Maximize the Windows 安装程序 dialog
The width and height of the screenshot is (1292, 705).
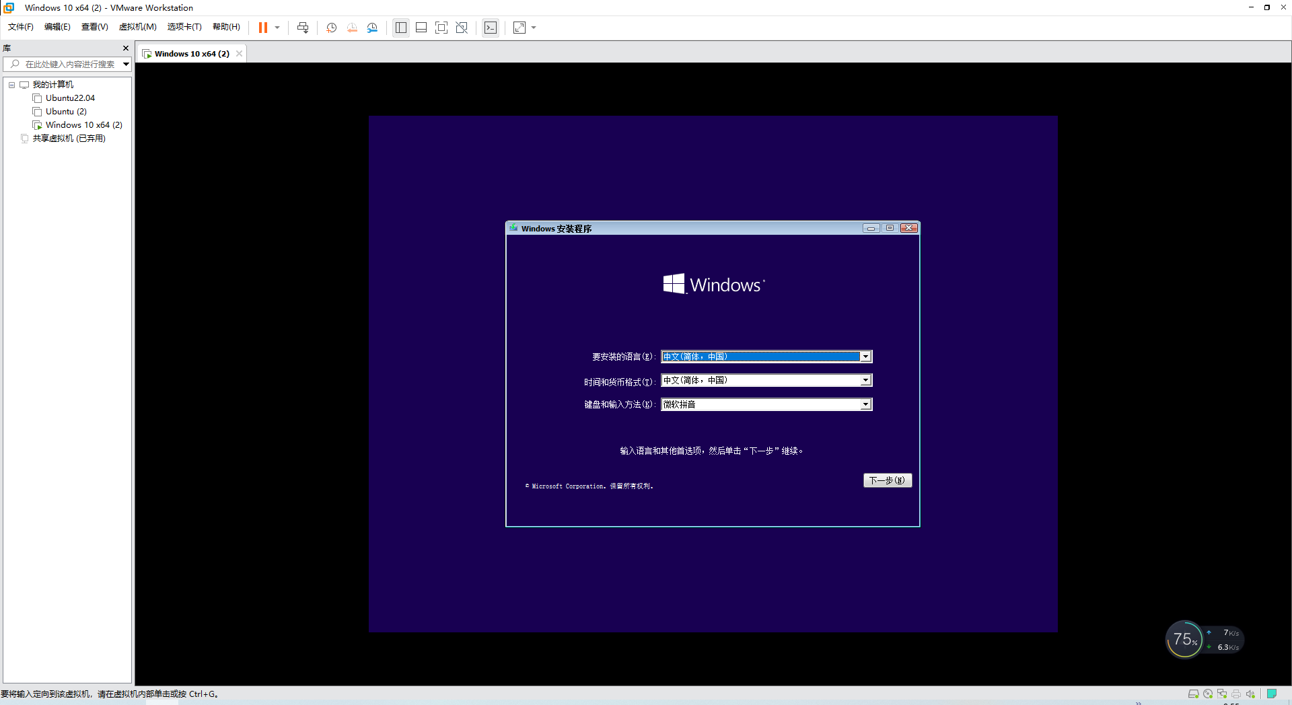(x=890, y=228)
